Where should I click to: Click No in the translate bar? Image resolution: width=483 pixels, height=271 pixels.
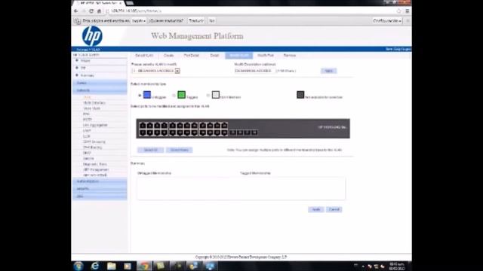(212, 21)
